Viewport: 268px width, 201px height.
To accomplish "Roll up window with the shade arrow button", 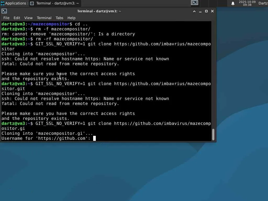I will [194, 11].
